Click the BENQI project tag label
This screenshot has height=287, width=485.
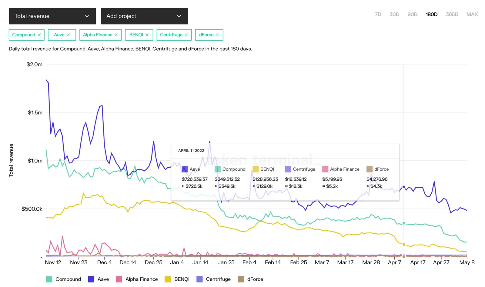[x=136, y=35]
